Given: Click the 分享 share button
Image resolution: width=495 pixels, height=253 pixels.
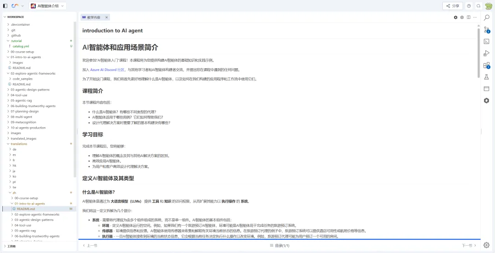Looking at the screenshot, I should click(x=453, y=5).
